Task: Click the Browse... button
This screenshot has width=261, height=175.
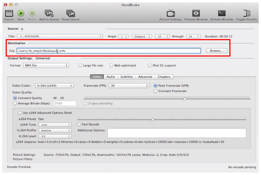Action: pyautogui.click(x=217, y=51)
